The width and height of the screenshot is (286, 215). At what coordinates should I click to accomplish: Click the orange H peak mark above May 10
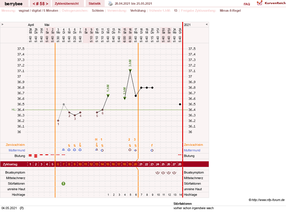point(96,139)
